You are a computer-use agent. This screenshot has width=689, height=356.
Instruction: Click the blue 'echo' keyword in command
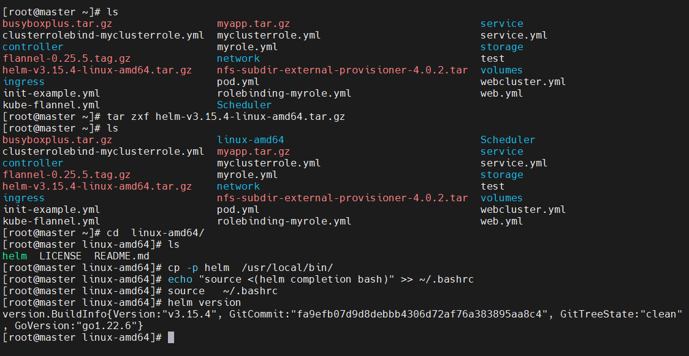click(180, 280)
